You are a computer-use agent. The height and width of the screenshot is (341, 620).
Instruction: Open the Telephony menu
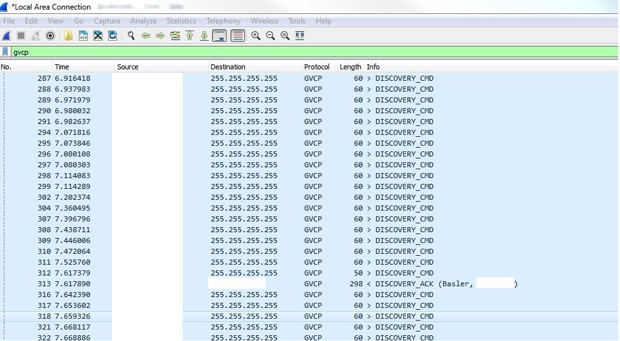tap(223, 21)
